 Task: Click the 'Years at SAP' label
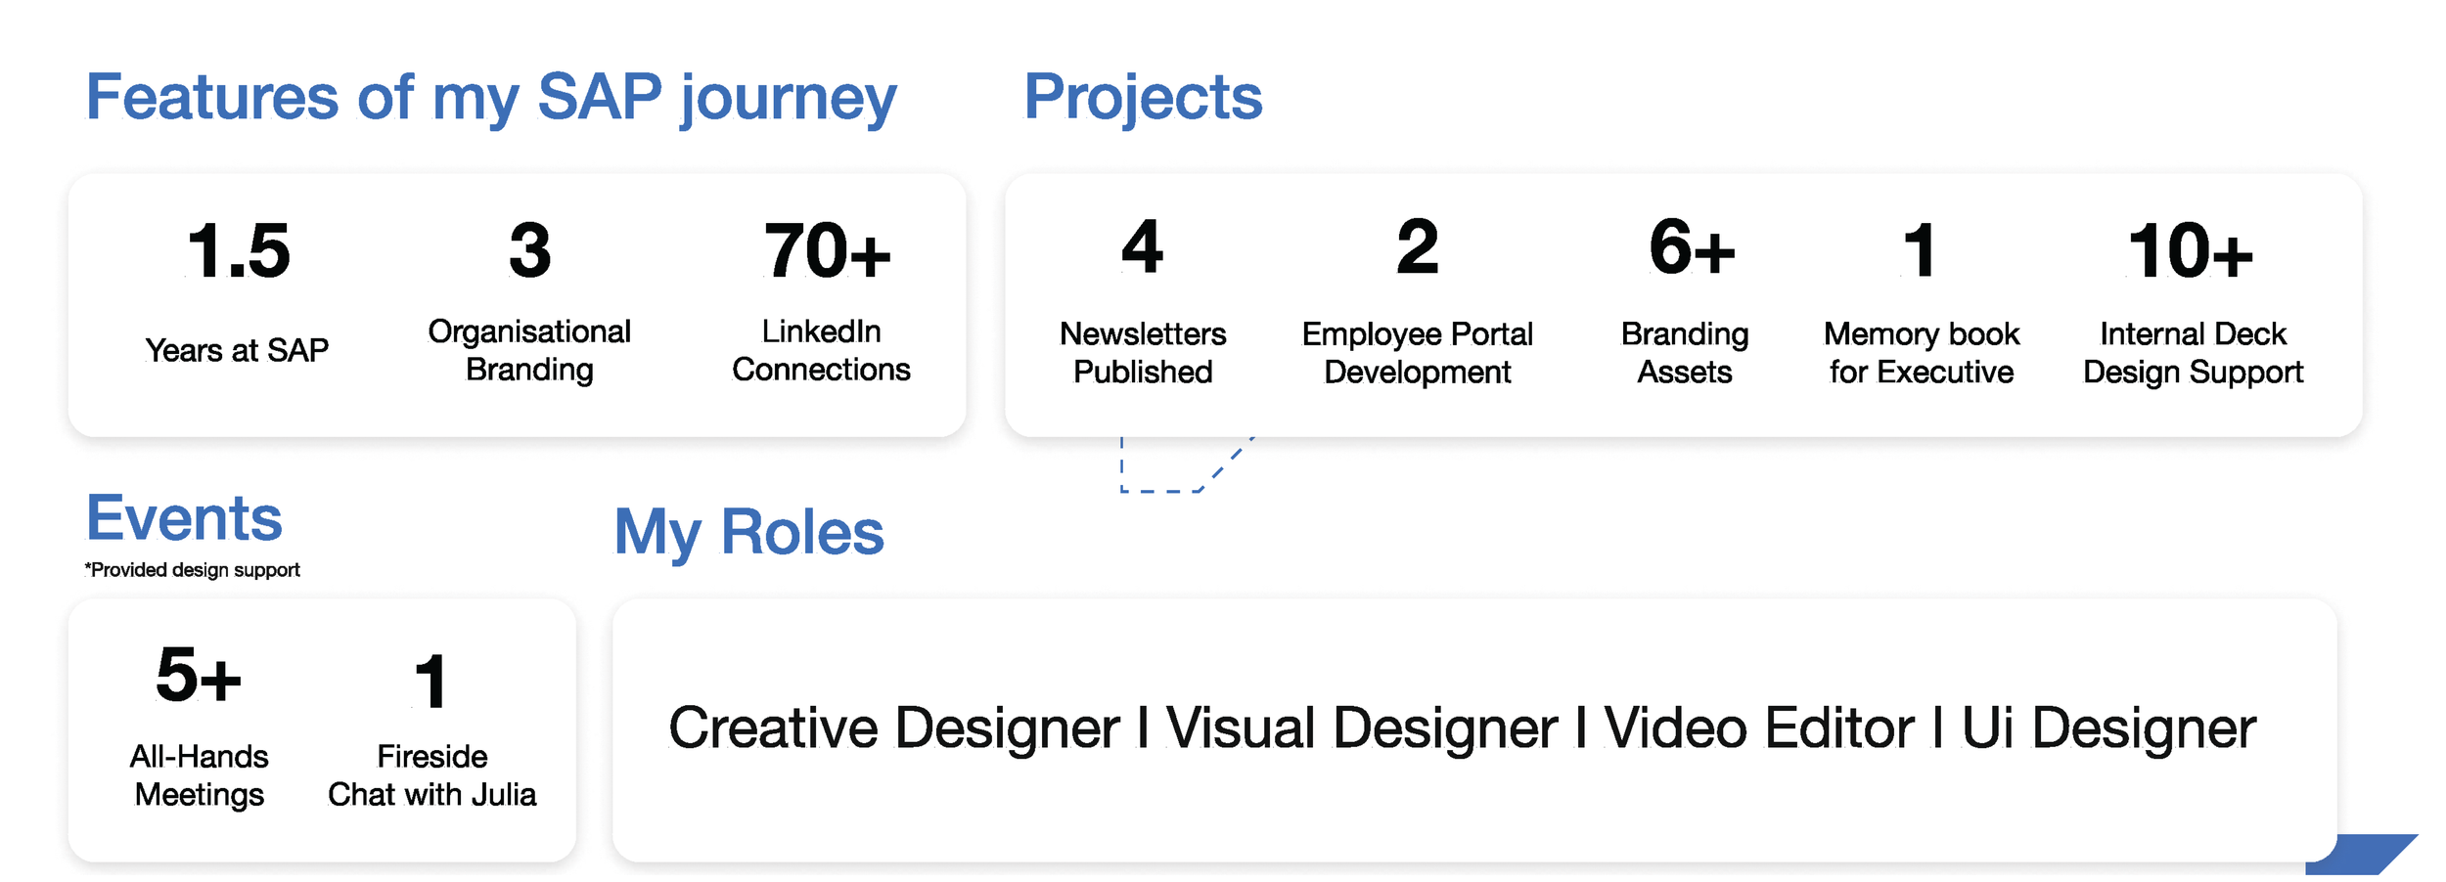(237, 350)
